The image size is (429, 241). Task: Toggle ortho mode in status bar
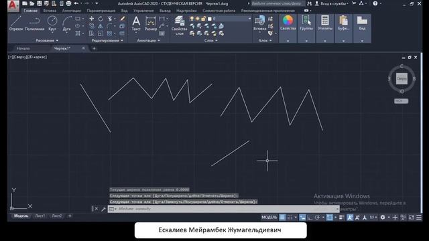(310, 217)
